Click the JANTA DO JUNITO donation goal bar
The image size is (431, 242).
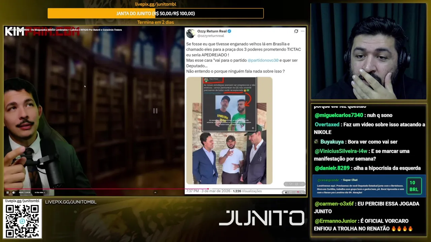coord(156,13)
